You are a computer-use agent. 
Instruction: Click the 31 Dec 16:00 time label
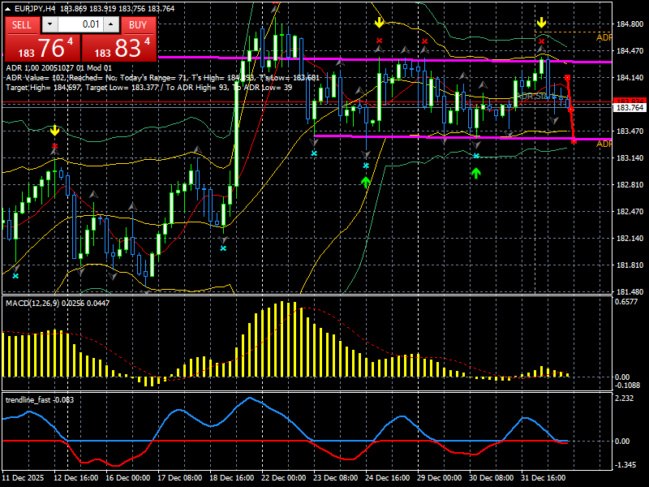543,478
